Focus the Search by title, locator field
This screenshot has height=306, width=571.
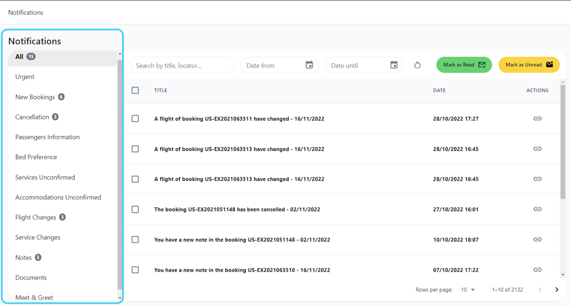point(182,65)
